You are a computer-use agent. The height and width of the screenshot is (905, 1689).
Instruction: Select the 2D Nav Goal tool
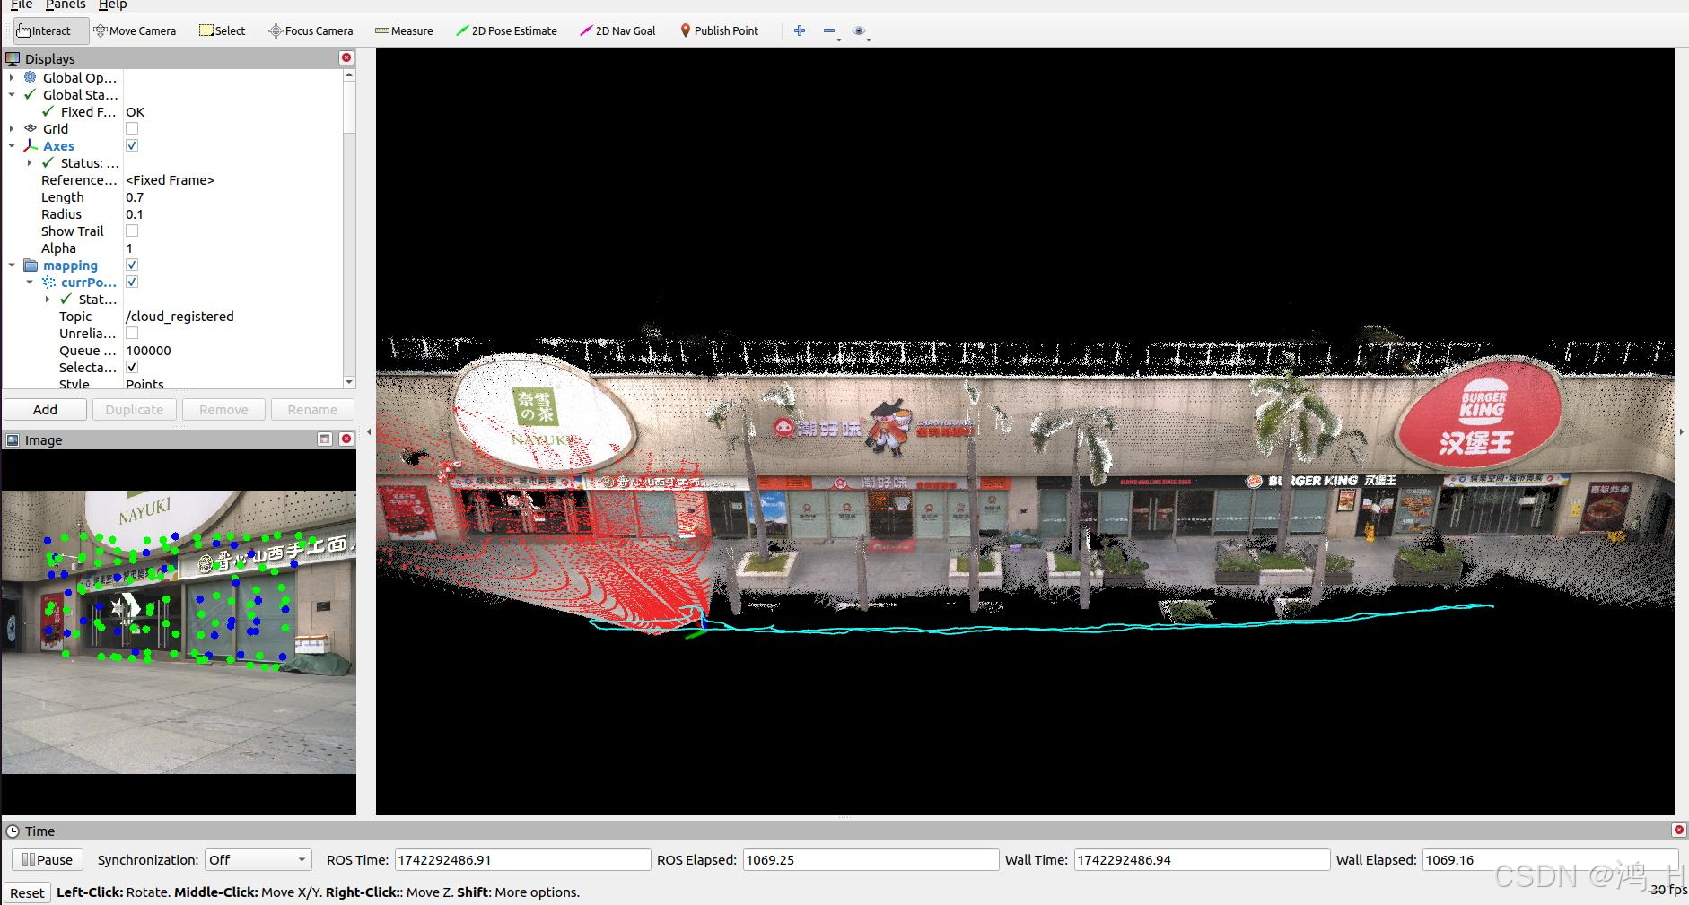pos(617,30)
